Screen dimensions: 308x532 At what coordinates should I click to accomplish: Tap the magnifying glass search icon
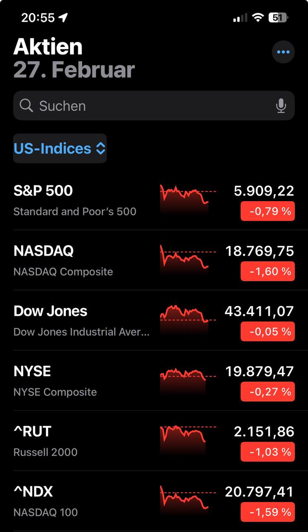(26, 106)
